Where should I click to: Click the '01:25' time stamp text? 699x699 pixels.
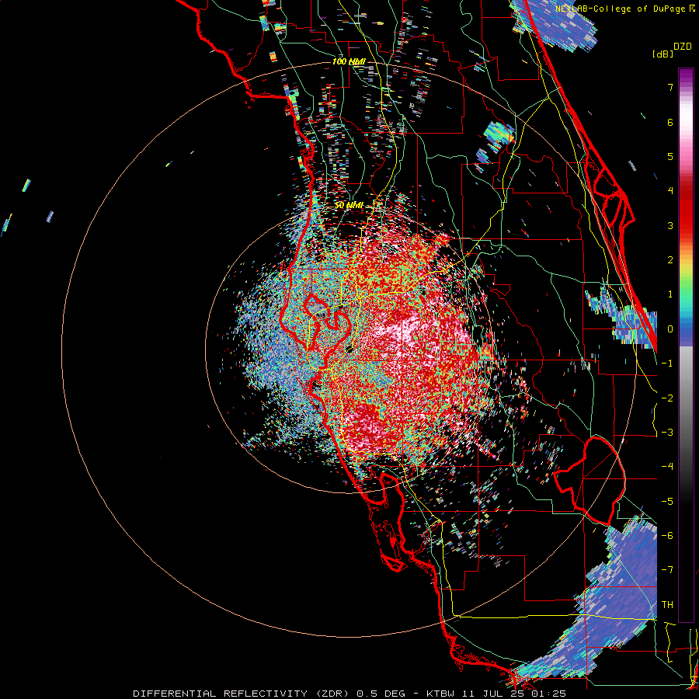coord(549,694)
